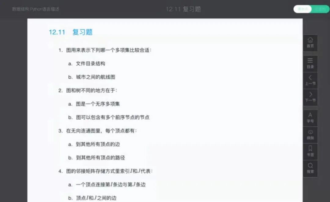
Task: Select the white segment of the header toggle
Action: click(x=302, y=9)
